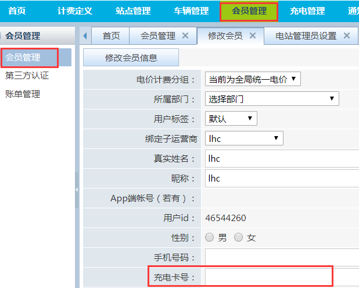
Task: Open the 所属部门 dropdown
Action: pyautogui.click(x=272, y=99)
